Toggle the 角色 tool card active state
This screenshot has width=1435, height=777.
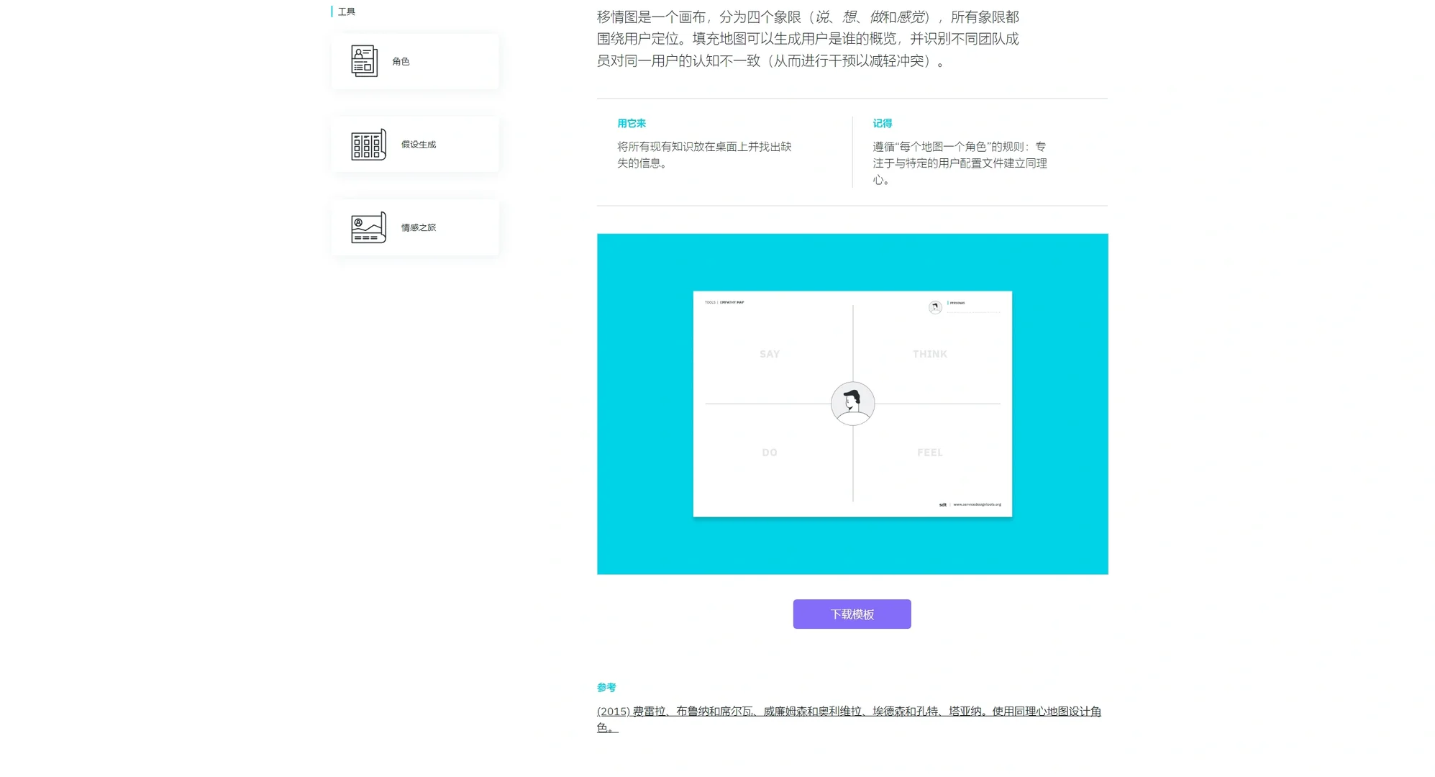click(414, 61)
